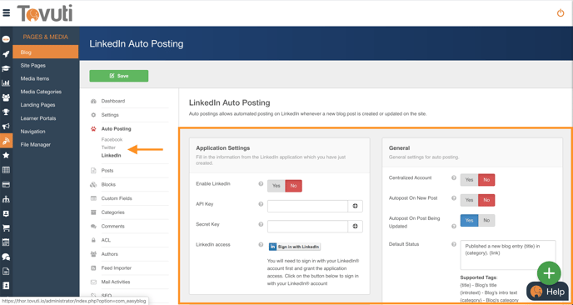Select Facebook under Auto Posting

[x=112, y=140]
